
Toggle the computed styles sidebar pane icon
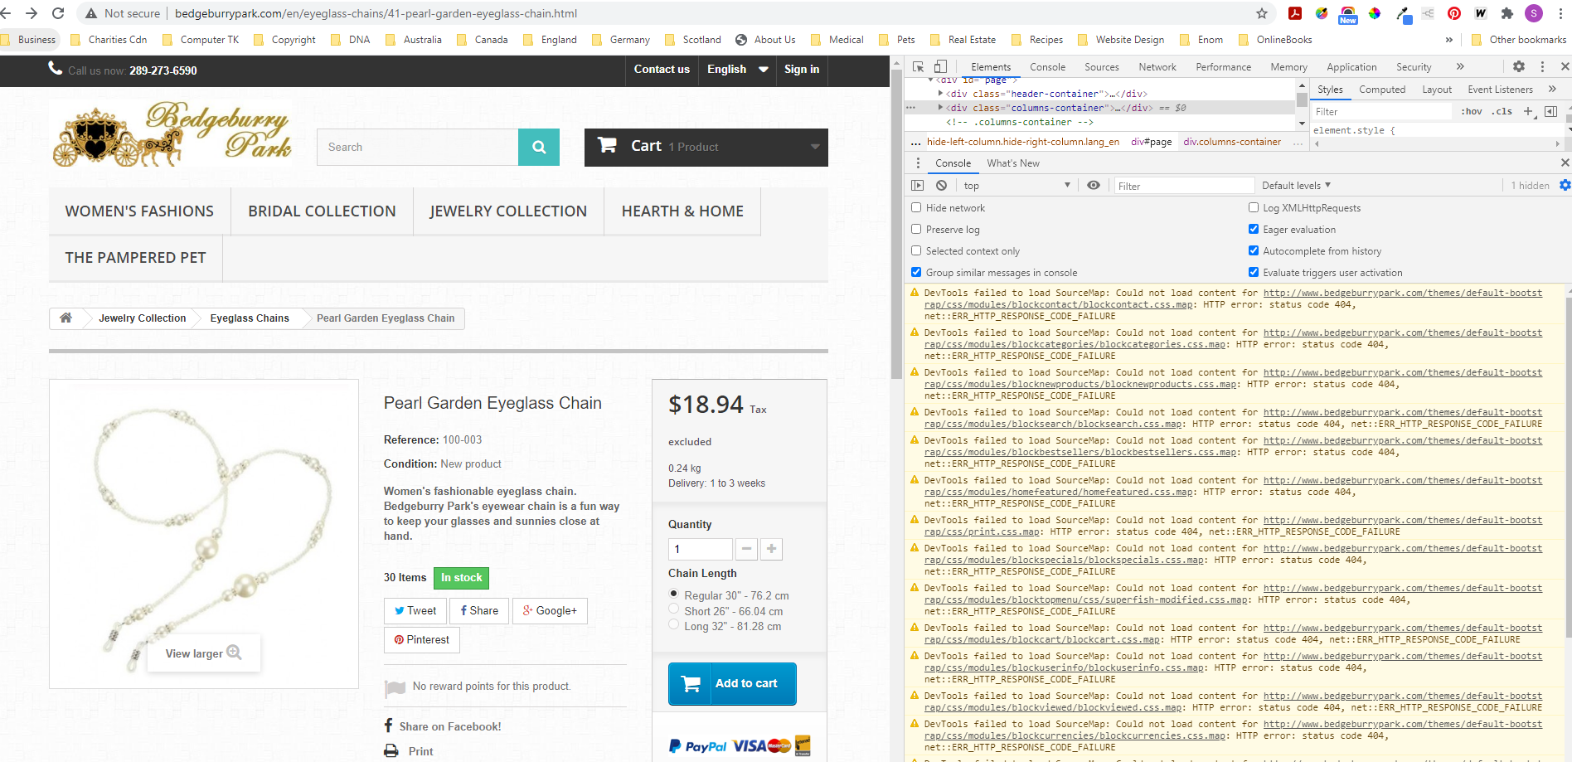[x=1551, y=111]
